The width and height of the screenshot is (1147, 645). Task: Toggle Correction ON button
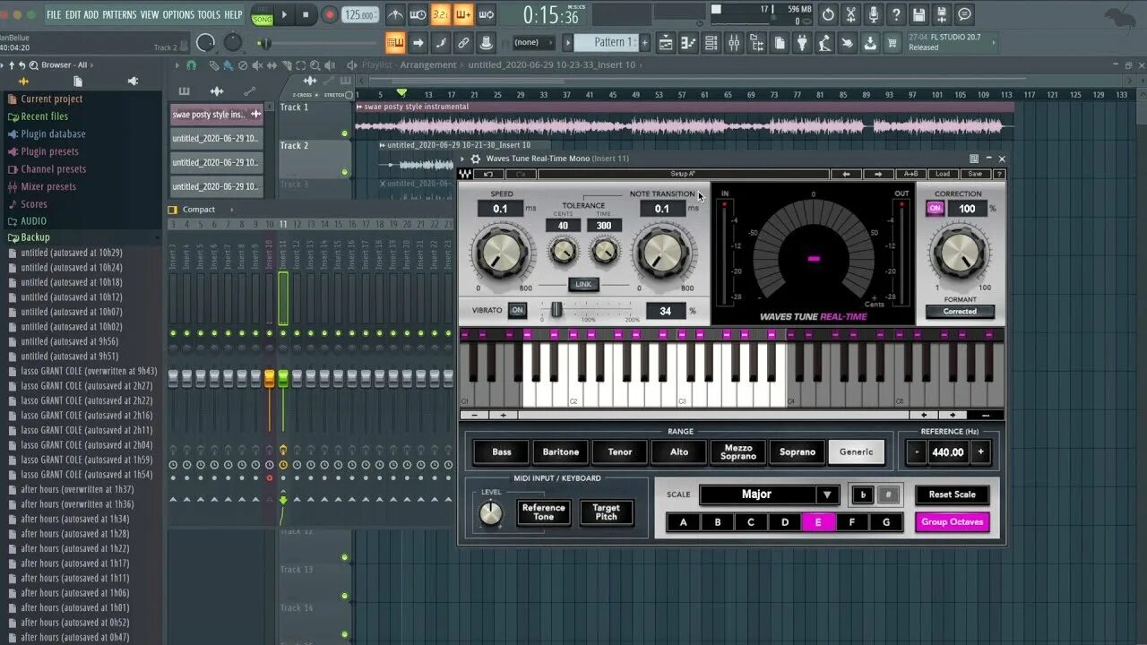[935, 208]
